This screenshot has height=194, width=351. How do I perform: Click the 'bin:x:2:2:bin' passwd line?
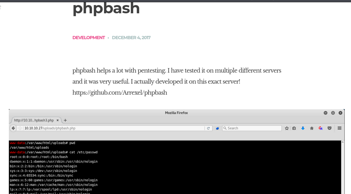43,166
